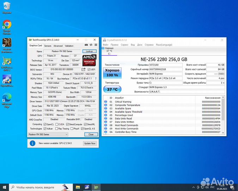The height and width of the screenshot is (191, 238).
Task: Toggle the DirectCompute checkbox
Action: [67, 124]
